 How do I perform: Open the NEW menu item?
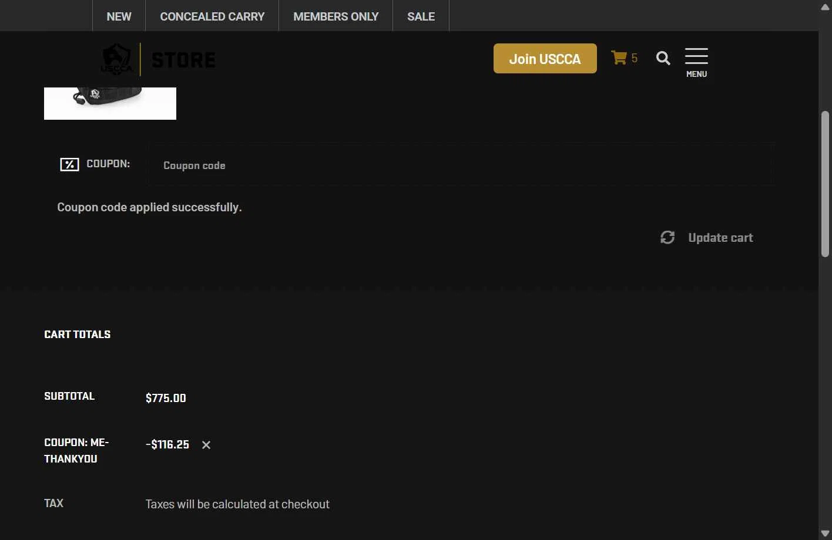tap(119, 16)
